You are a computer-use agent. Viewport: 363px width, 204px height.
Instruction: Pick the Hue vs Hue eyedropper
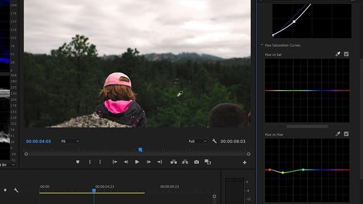pos(338,134)
